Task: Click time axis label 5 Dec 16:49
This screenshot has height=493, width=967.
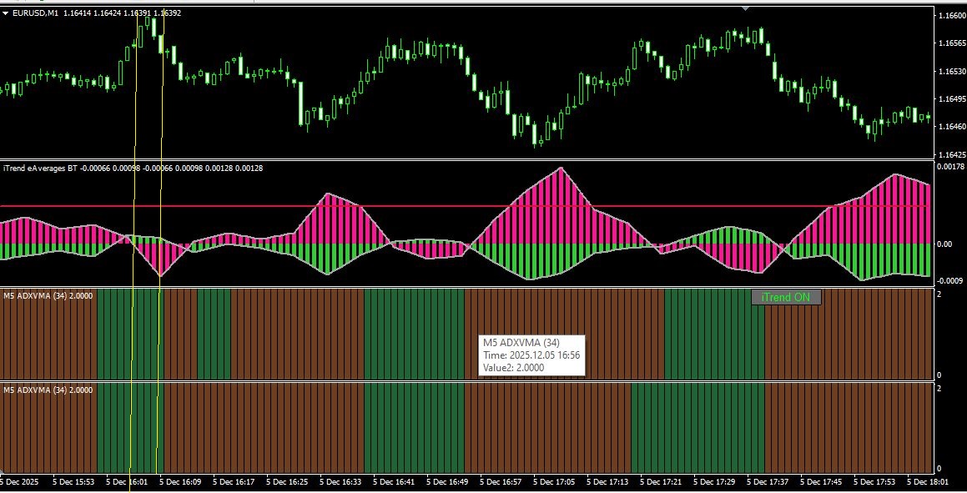Action: click(x=447, y=482)
